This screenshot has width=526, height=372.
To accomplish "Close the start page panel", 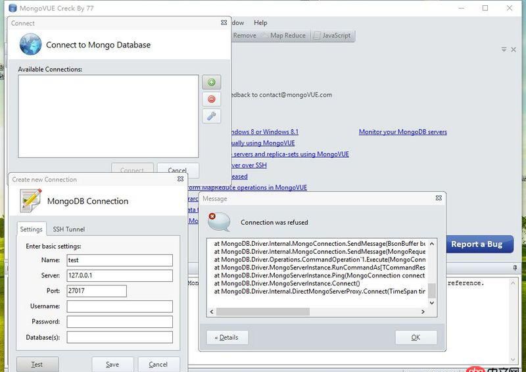I will pyautogui.click(x=514, y=49).
